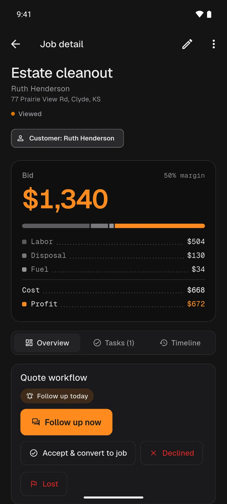Click the checkmark circle icon on Tasks
227x504 pixels.
[x=97, y=343]
